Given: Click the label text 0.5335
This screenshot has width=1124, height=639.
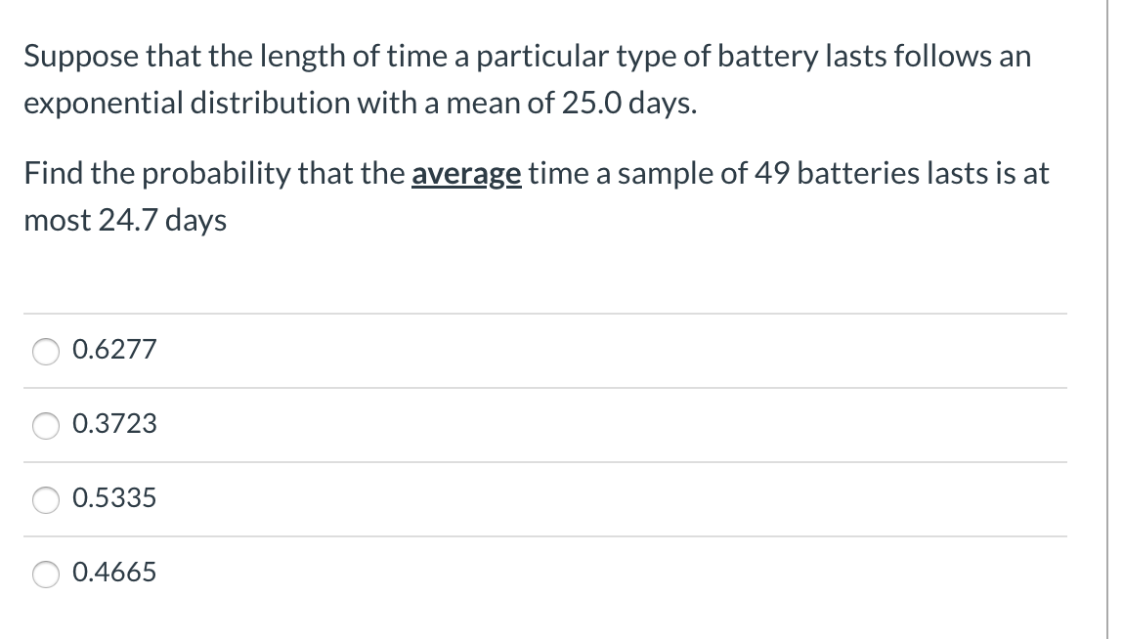Looking at the screenshot, I should click(x=113, y=498).
